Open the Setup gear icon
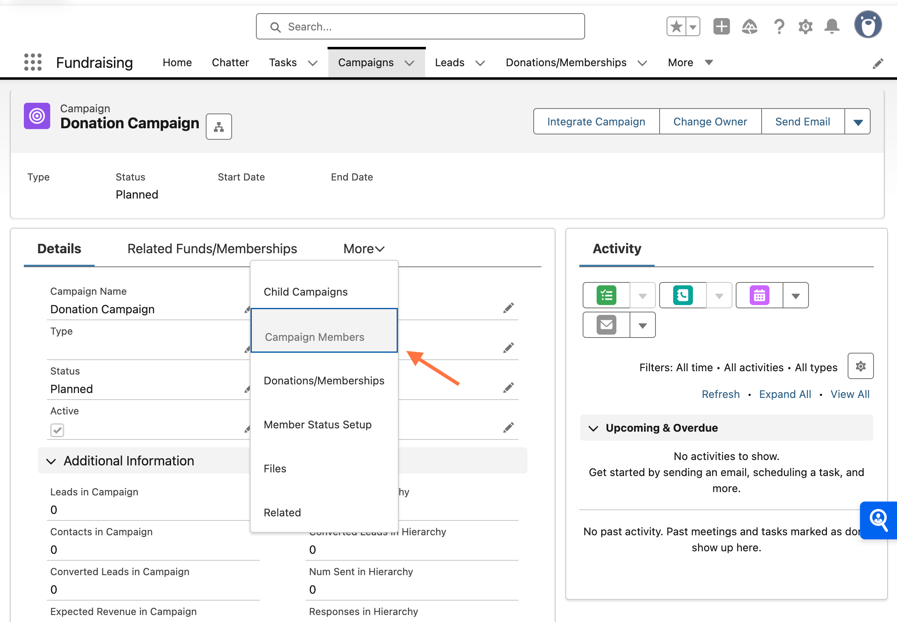The height and width of the screenshot is (622, 897). click(805, 27)
